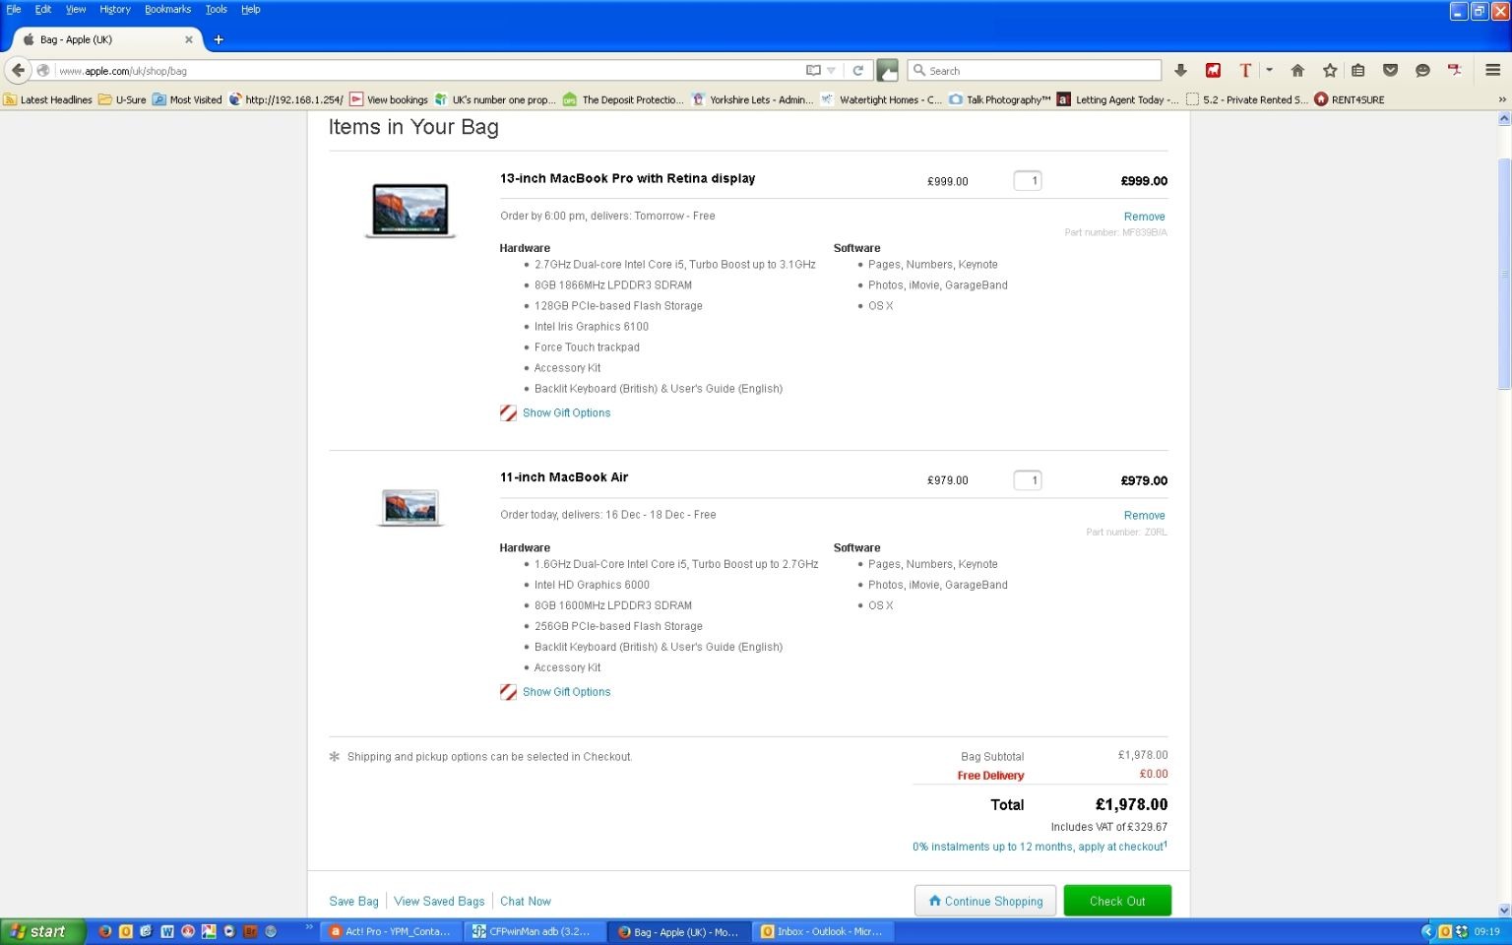
Task: Open the View bookings bookmark
Action: (x=389, y=99)
